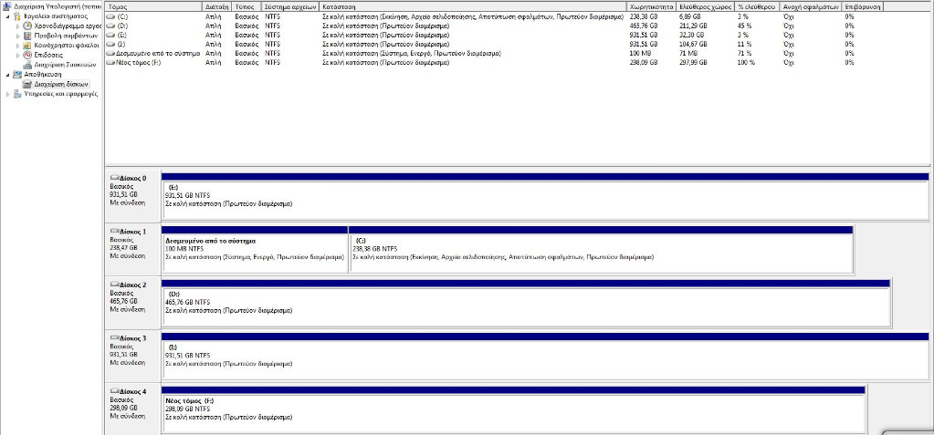This screenshot has width=934, height=435.
Task: Click the Προβολή συμβάντων icon
Action: click(28, 36)
